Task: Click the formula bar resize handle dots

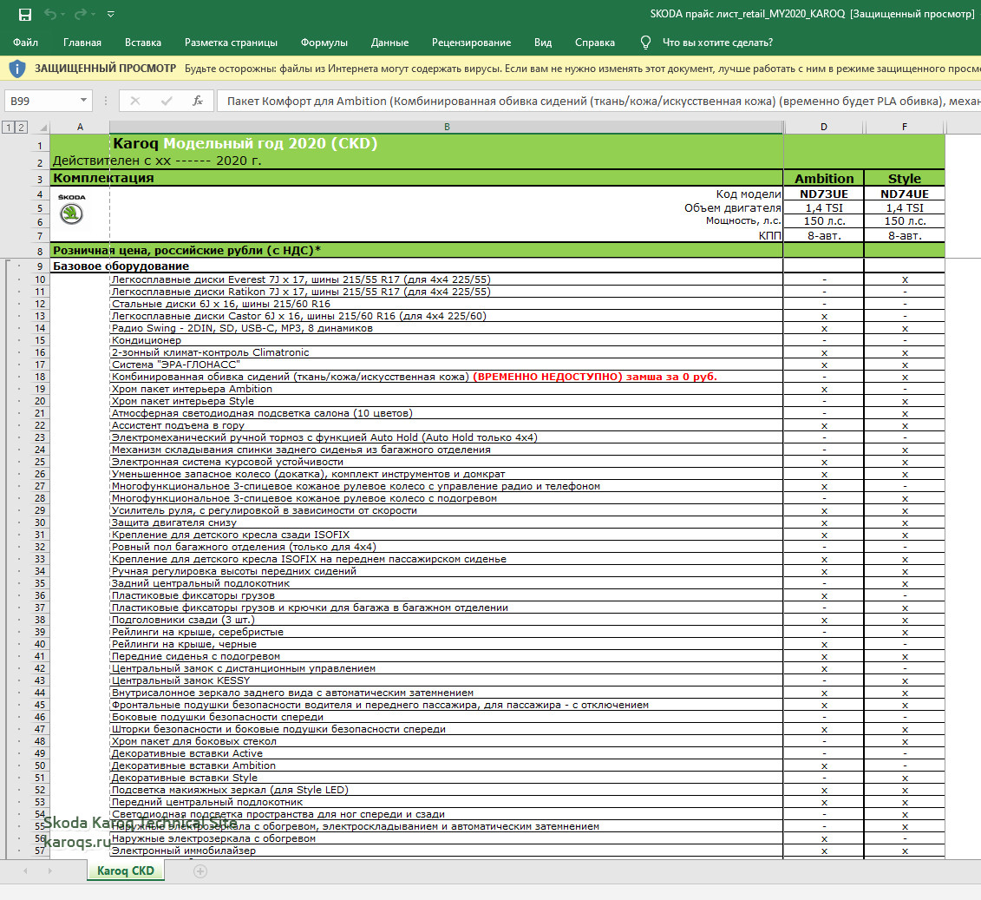Action: (x=106, y=101)
